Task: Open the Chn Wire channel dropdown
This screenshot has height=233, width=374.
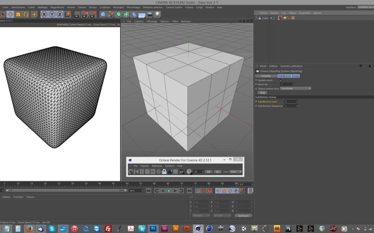Action: click(x=235, y=172)
